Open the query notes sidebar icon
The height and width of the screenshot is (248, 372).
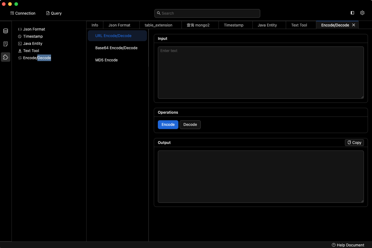pyautogui.click(x=6, y=44)
